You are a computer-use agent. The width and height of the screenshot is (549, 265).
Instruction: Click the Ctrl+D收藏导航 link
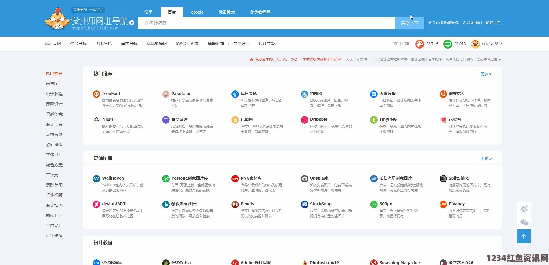pos(443,23)
